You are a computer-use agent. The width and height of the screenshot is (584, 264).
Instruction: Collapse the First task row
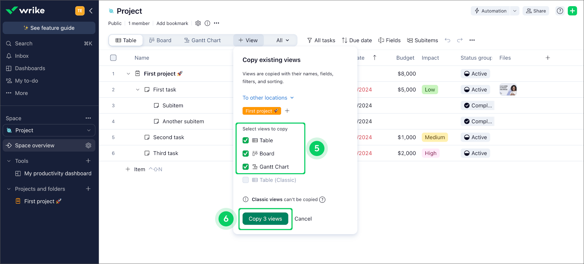pyautogui.click(x=138, y=90)
